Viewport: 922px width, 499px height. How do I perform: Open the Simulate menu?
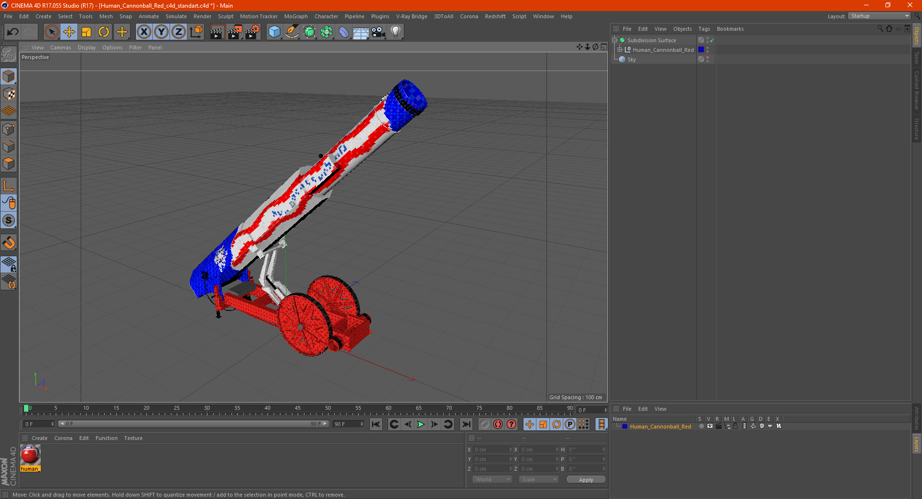tap(176, 16)
